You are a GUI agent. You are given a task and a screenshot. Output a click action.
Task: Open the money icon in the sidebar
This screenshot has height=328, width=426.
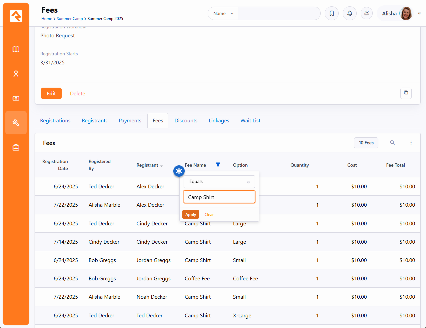tap(16, 98)
